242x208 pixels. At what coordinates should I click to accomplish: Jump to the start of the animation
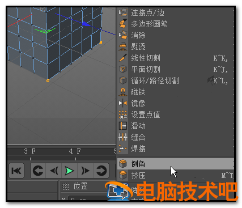pyautogui.click(x=16, y=171)
